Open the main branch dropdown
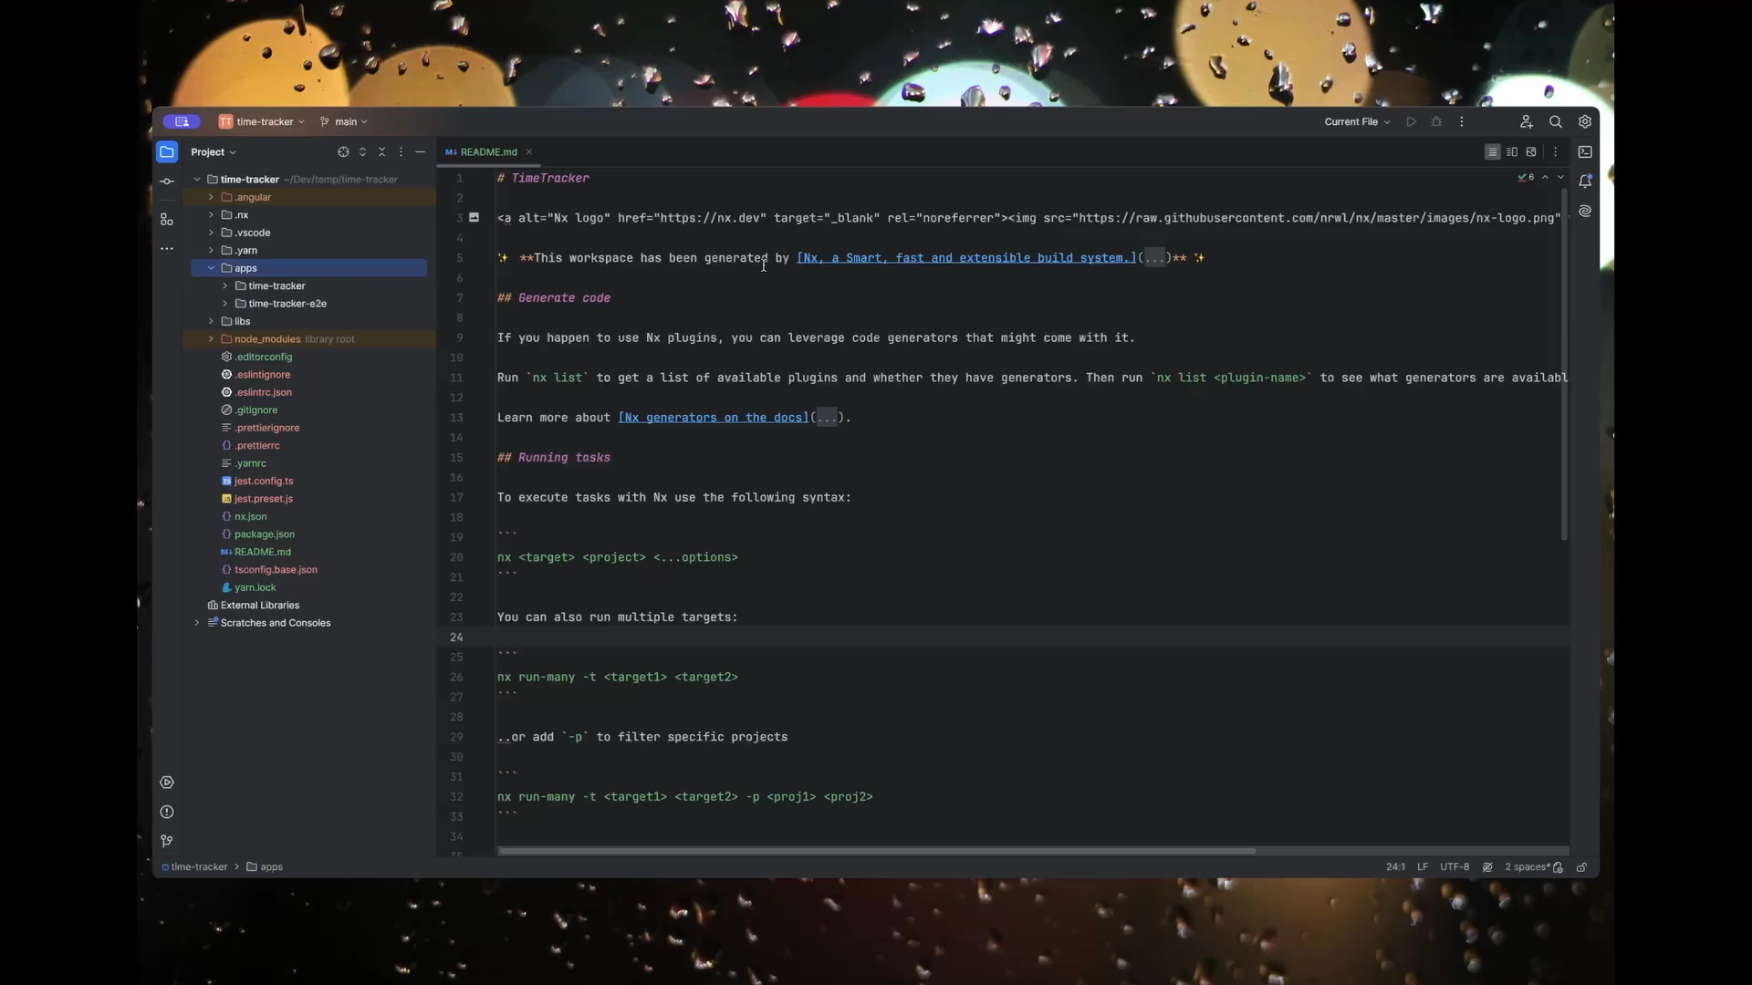 pos(344,121)
